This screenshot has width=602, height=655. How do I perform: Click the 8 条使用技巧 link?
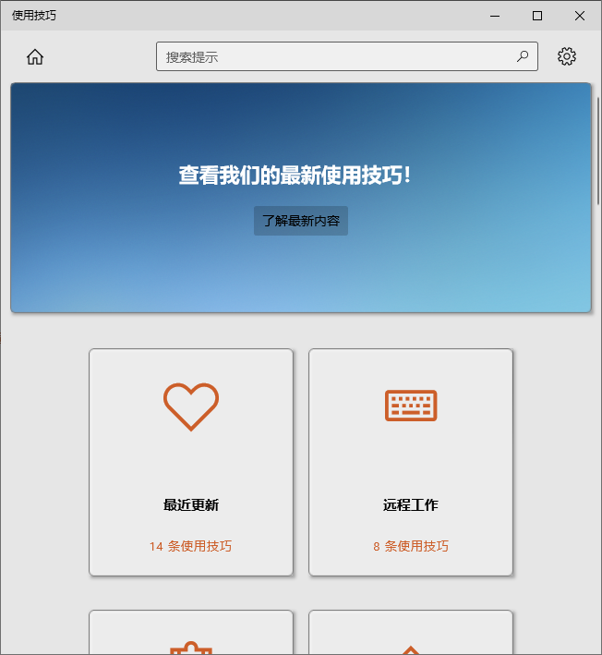pyautogui.click(x=411, y=546)
